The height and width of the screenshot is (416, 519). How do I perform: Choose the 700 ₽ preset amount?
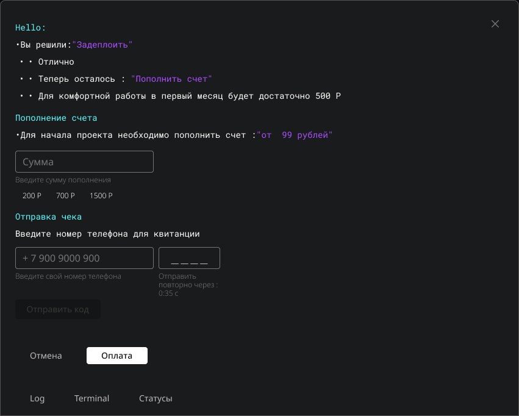tap(65, 196)
